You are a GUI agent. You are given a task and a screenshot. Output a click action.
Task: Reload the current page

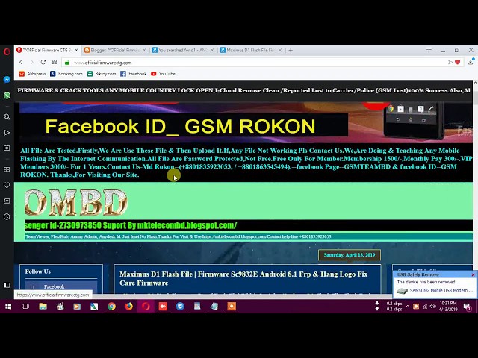coord(43,62)
